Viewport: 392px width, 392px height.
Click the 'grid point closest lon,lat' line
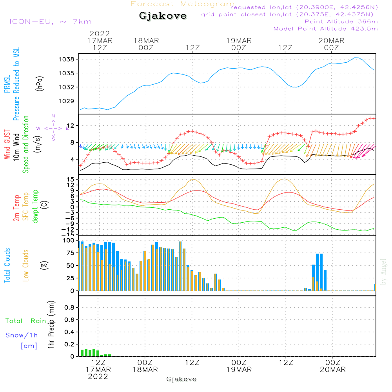287,14
